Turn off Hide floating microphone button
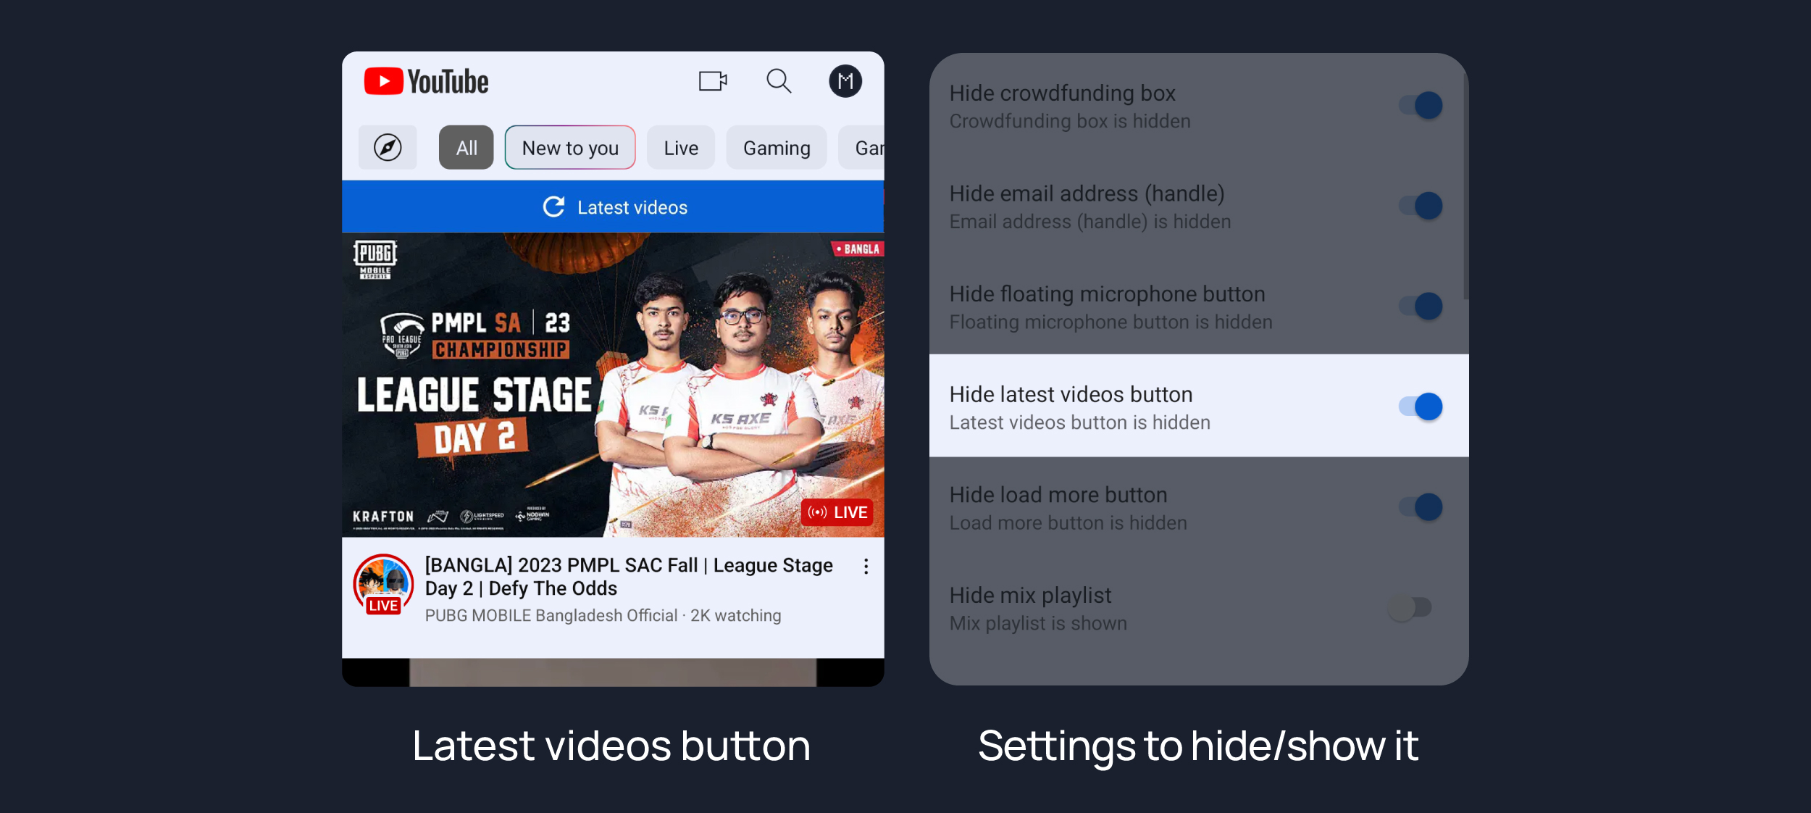 (1420, 307)
